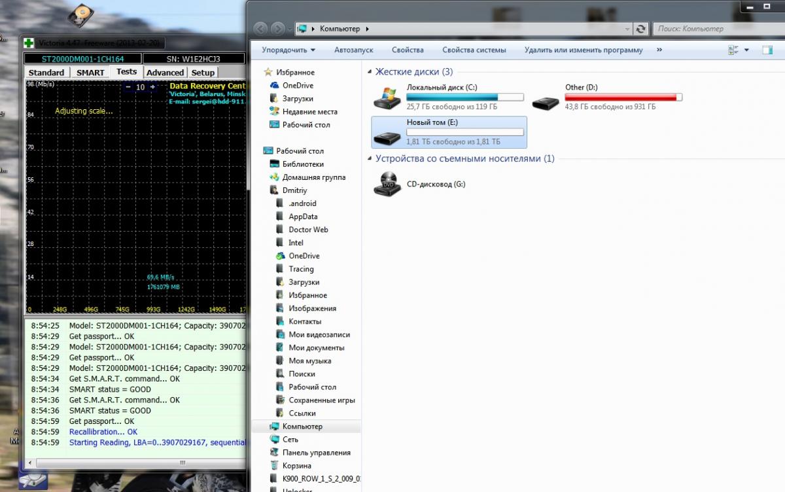Collapse the Жесткие диски group
Screen dimensions: 785x492
pyautogui.click(x=370, y=72)
